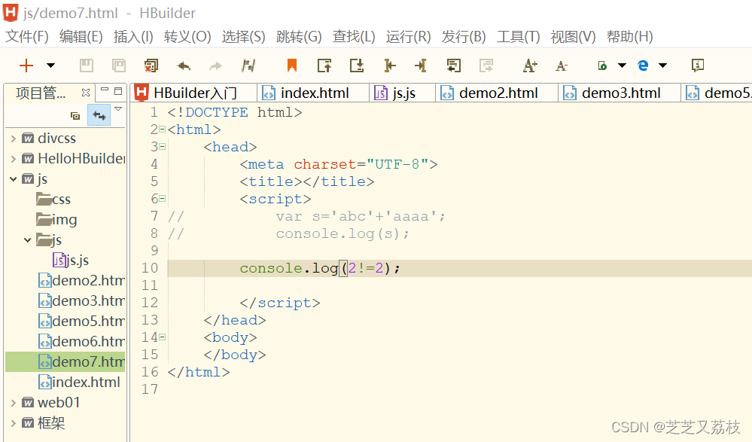Click the red plus New file icon

click(x=26, y=66)
